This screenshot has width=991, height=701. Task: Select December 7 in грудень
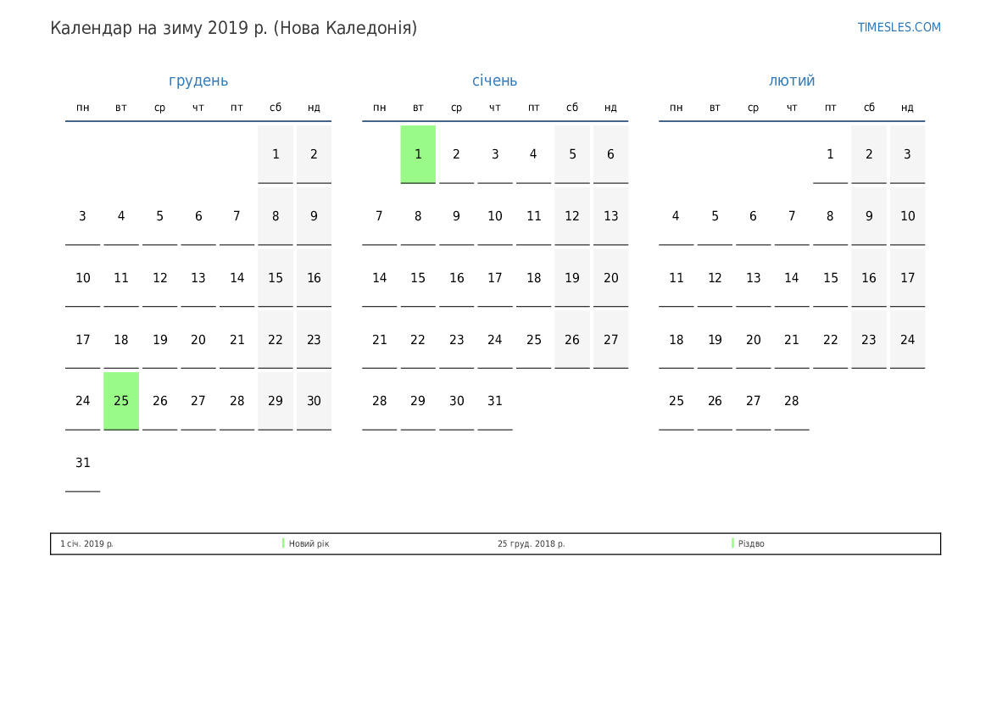click(237, 216)
